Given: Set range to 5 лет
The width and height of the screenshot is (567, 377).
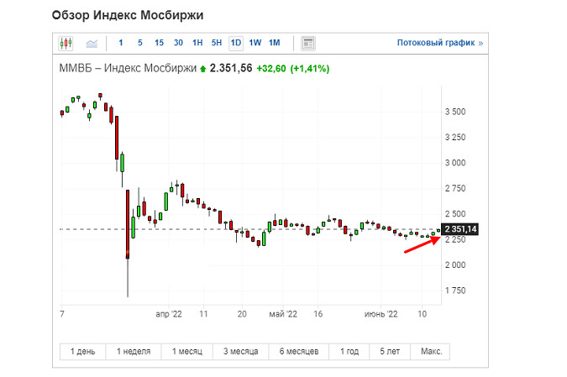Looking at the screenshot, I should (x=390, y=351).
